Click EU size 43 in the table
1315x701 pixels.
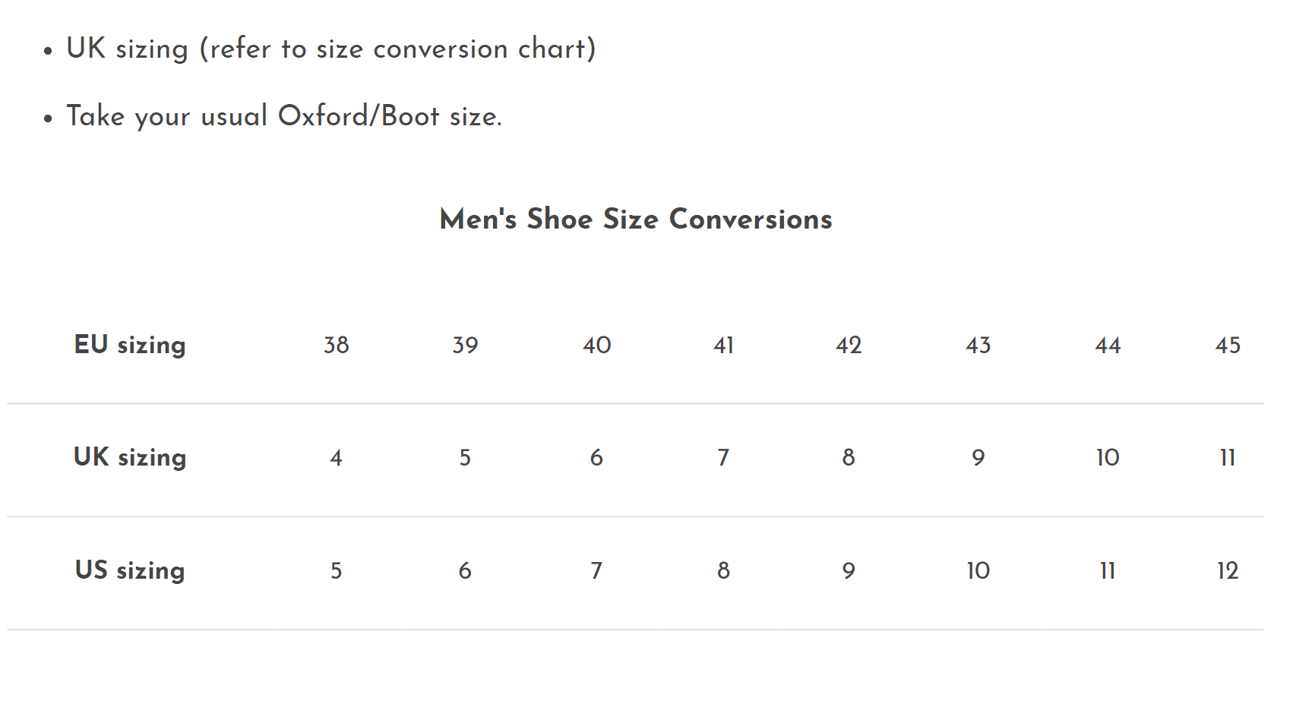pos(978,346)
